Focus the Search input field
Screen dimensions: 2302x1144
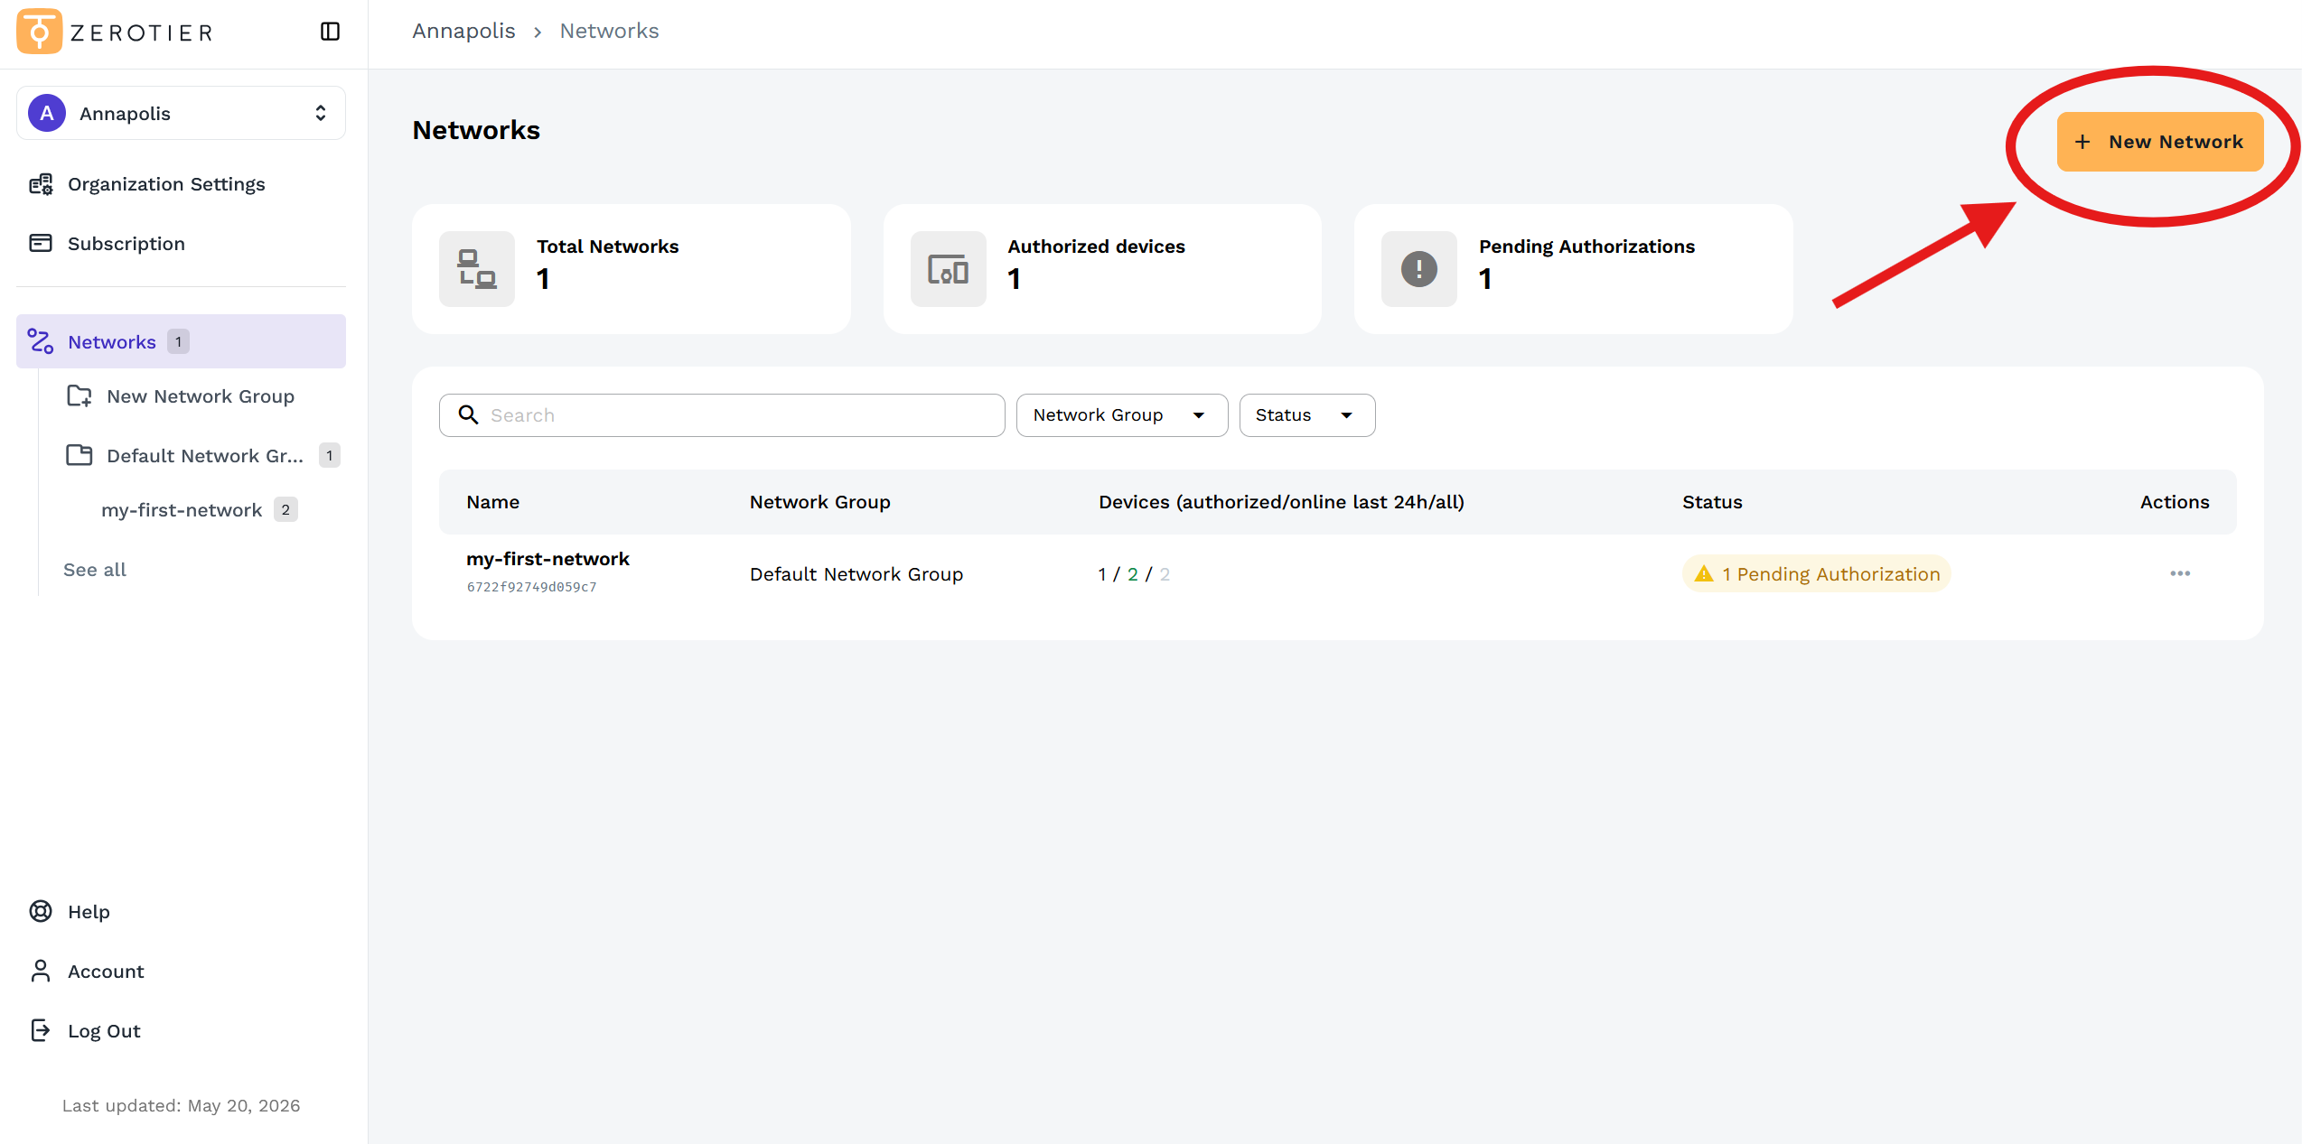tap(722, 415)
